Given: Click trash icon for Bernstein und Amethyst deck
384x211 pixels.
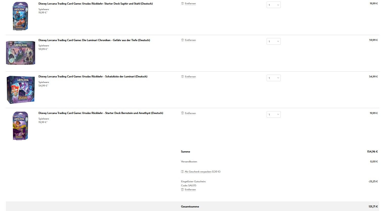Looking at the screenshot, I should 182,113.
